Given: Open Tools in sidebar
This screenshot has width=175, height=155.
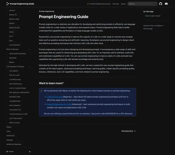Looking at the screenshot, I should click(x=8, y=131).
